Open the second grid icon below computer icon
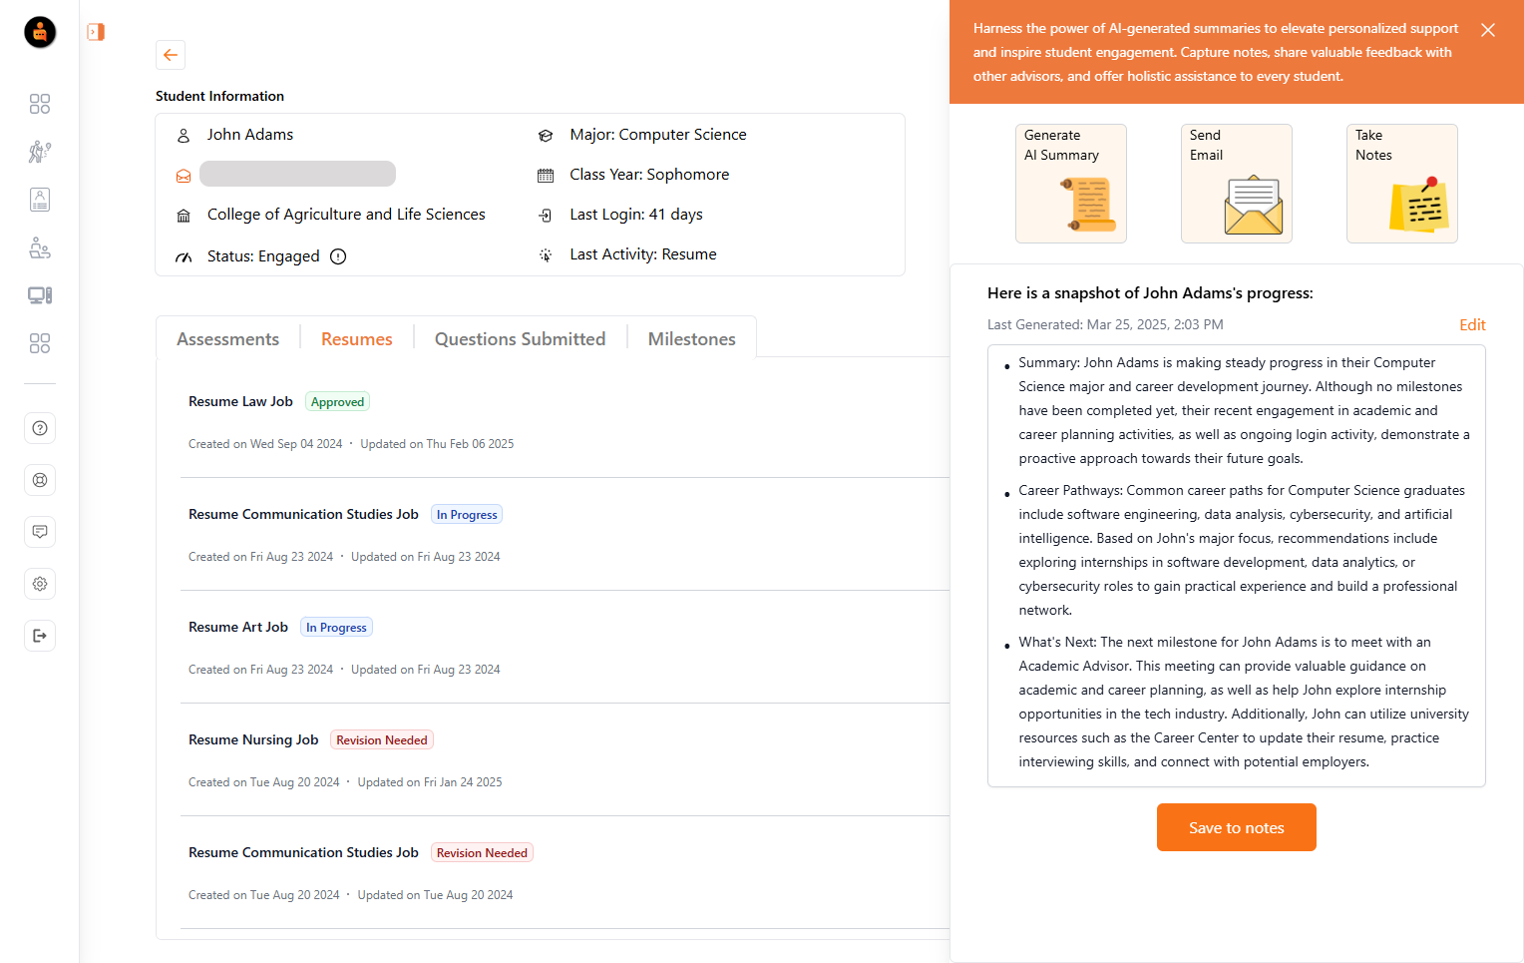Image resolution: width=1524 pixels, height=963 pixels. pyautogui.click(x=40, y=343)
